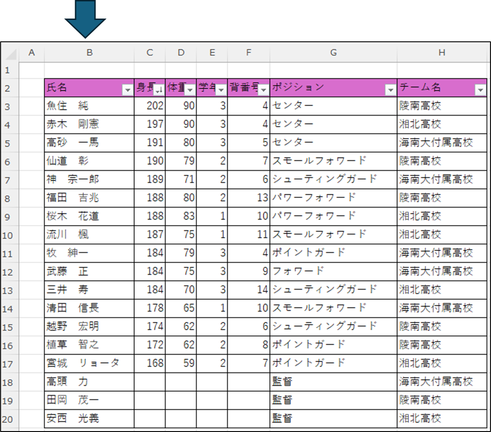Click the 安西 光義 name cell

point(89,419)
